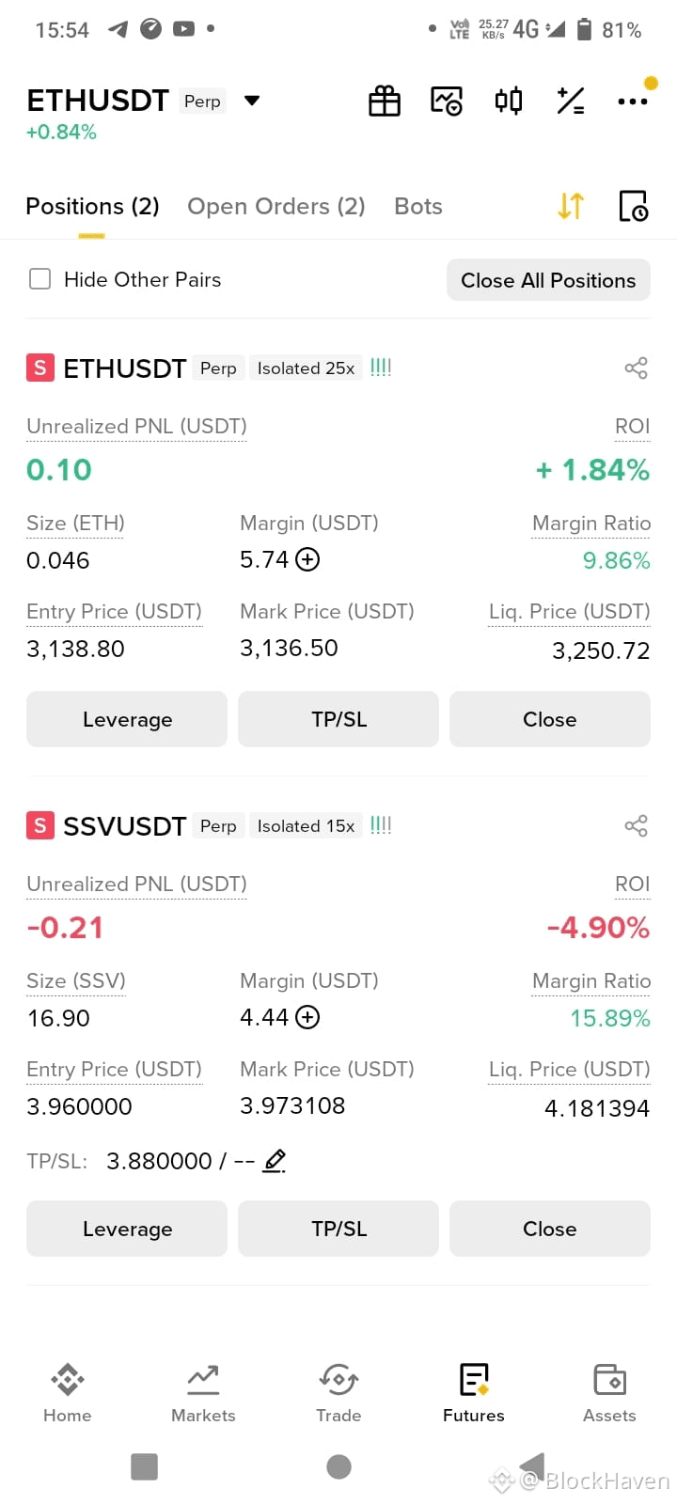Open the calculator plus-minus icon
Image resolution: width=677 pixels, height=1504 pixels.
[x=571, y=101]
